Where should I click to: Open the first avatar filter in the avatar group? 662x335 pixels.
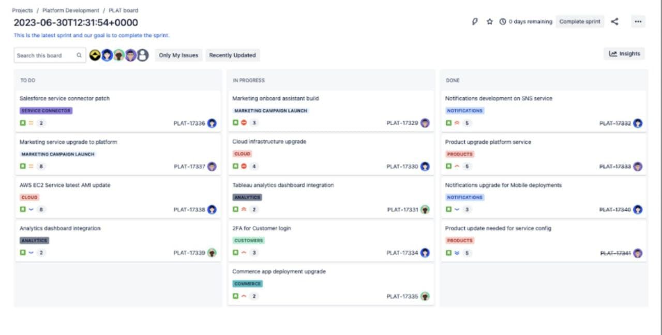tap(96, 54)
